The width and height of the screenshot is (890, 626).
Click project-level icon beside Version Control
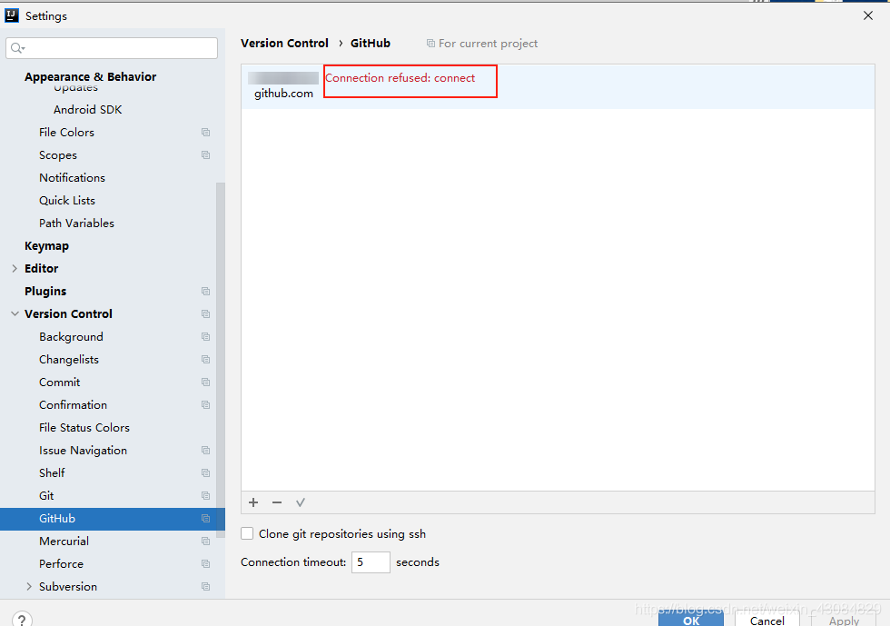point(205,314)
